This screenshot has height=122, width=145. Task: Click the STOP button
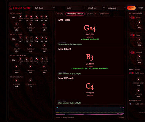[141, 8]
